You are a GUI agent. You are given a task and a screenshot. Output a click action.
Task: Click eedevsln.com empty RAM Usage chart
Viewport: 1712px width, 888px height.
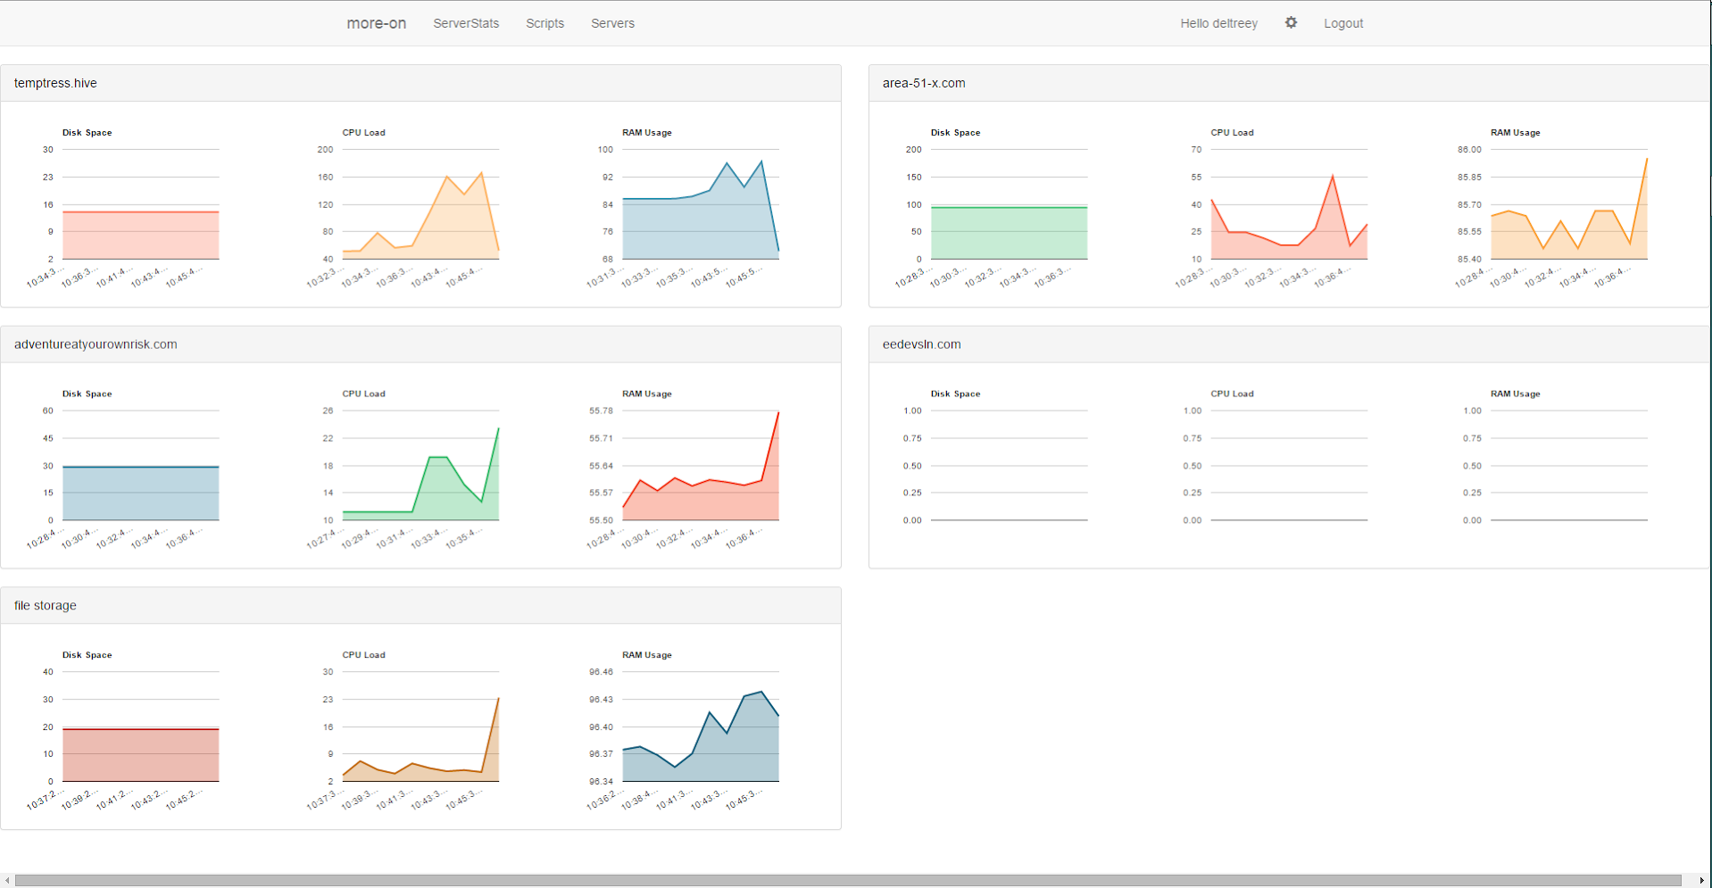click(x=1569, y=466)
